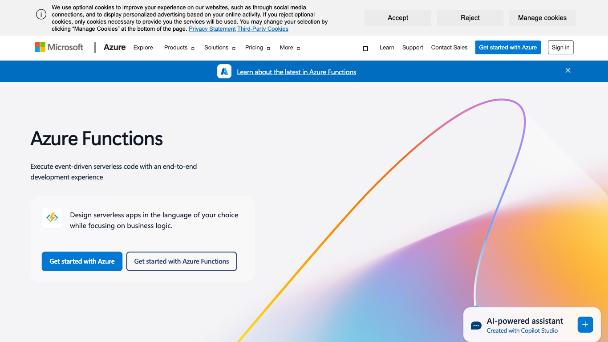Open the Pricing dropdown menu
This screenshot has height=342, width=608.
[257, 48]
